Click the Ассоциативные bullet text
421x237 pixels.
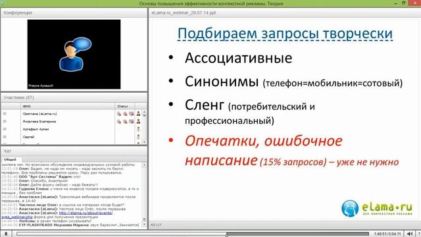238,58
